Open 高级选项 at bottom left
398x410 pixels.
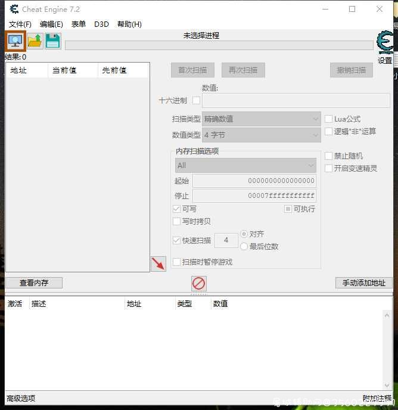[21, 399]
